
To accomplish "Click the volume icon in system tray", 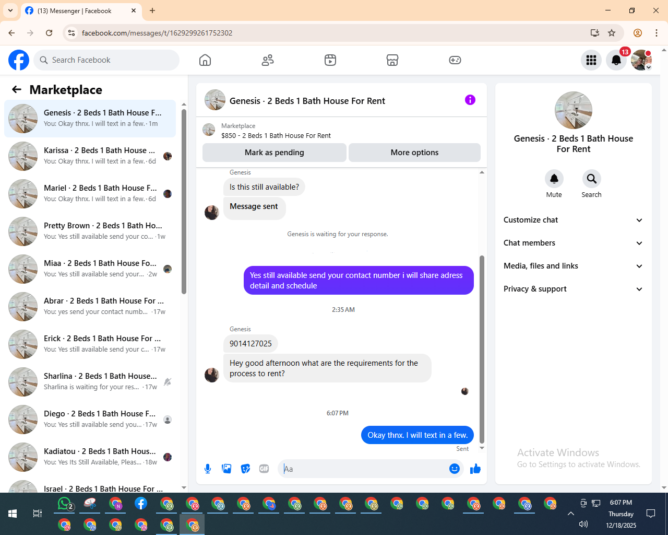I will tap(583, 524).
